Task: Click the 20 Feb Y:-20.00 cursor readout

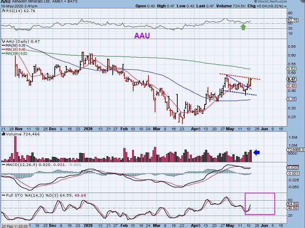Action: click(15, 226)
